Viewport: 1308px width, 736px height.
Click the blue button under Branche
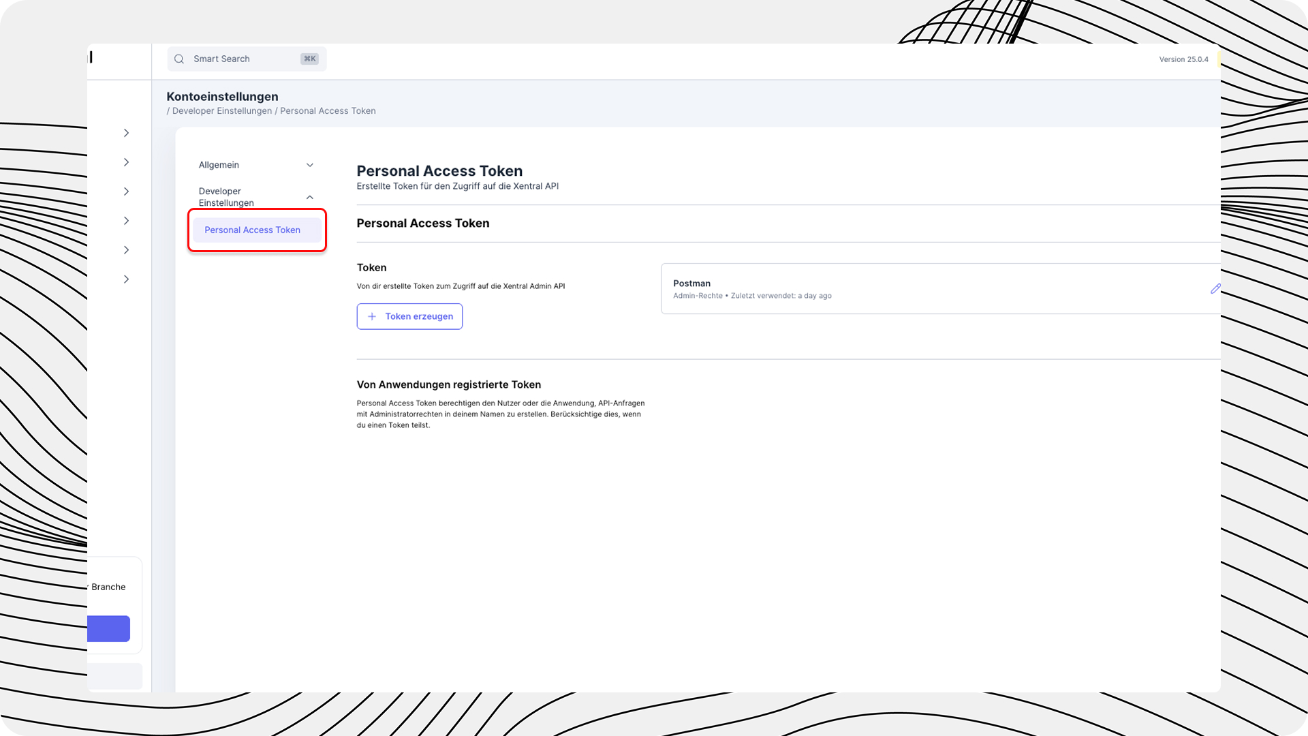(108, 629)
